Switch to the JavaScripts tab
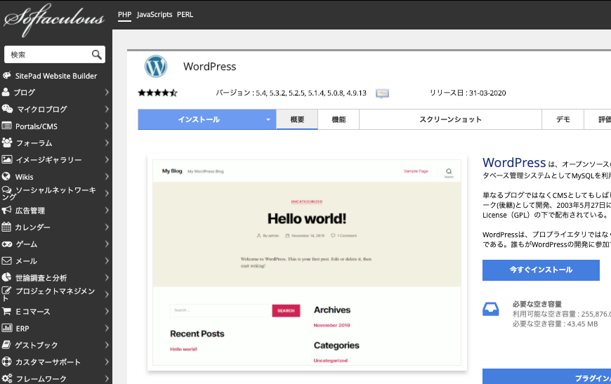This screenshot has height=384, width=611. 155,15
